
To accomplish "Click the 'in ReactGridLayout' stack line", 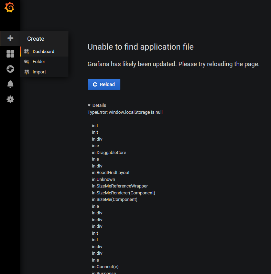I will pos(111,173).
